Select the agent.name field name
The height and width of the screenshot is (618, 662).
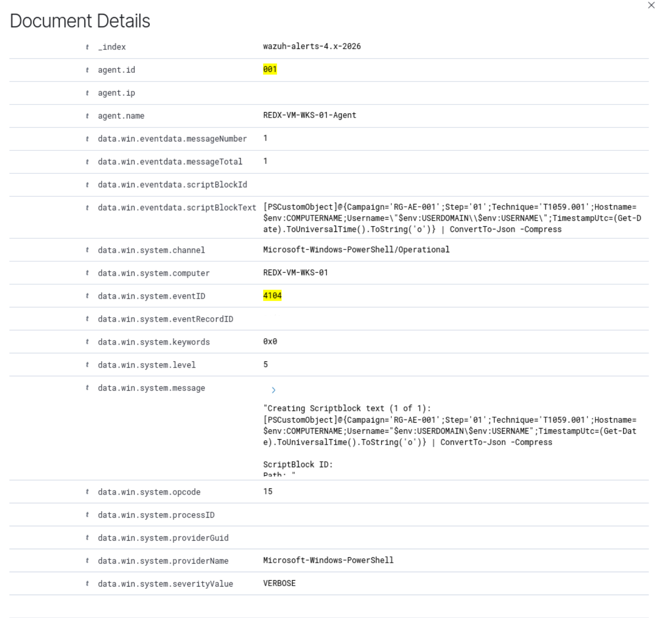click(121, 116)
